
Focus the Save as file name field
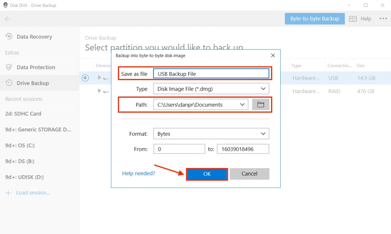pos(211,74)
